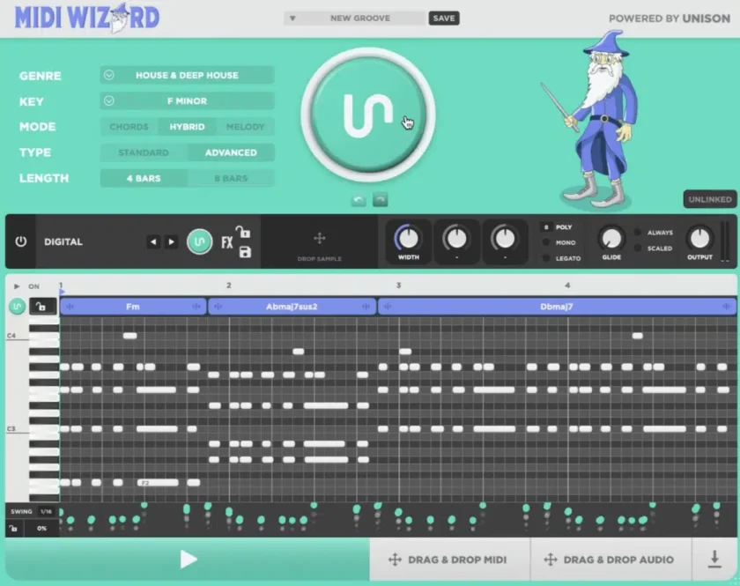Toggle the ON switch on the piano roll

click(33, 286)
